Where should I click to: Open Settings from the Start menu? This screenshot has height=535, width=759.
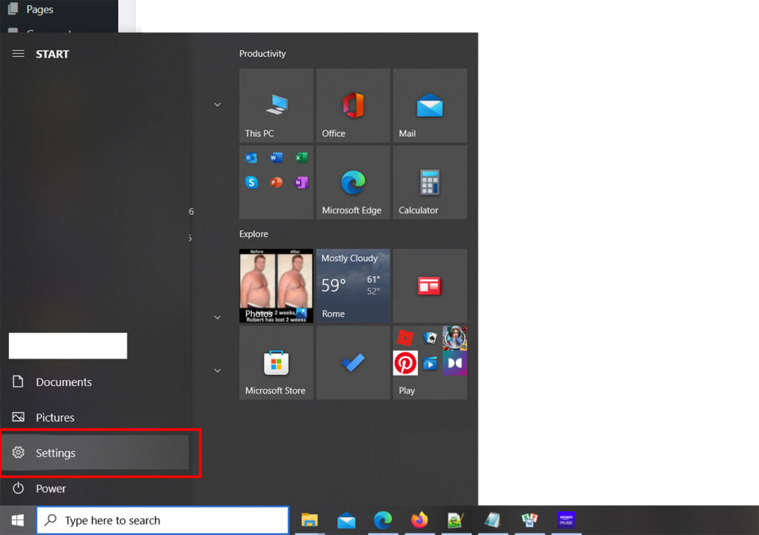coord(56,453)
